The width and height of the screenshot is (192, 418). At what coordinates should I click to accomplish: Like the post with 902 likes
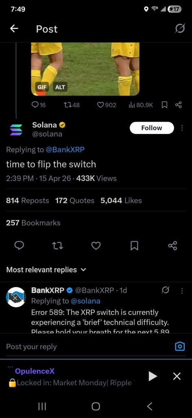coord(107,105)
